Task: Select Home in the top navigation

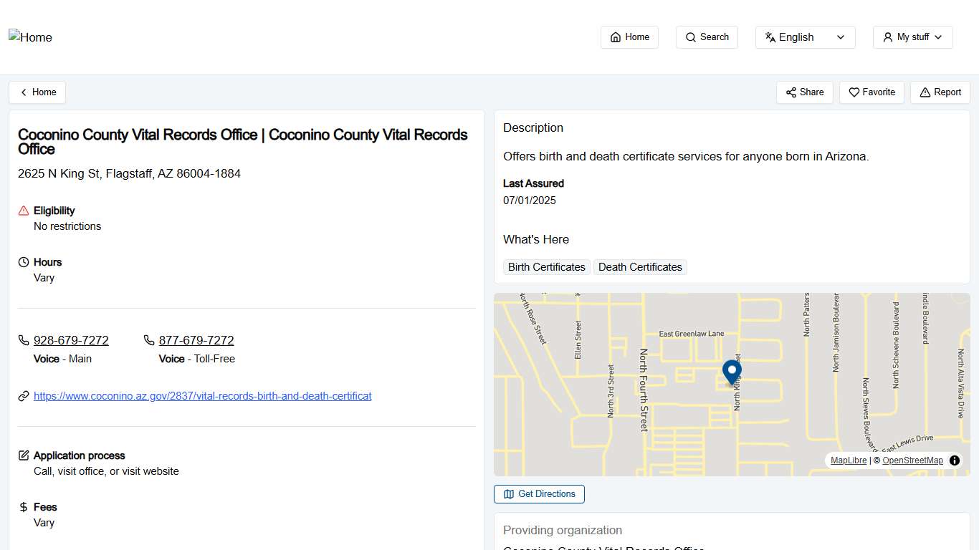Action: coord(629,37)
